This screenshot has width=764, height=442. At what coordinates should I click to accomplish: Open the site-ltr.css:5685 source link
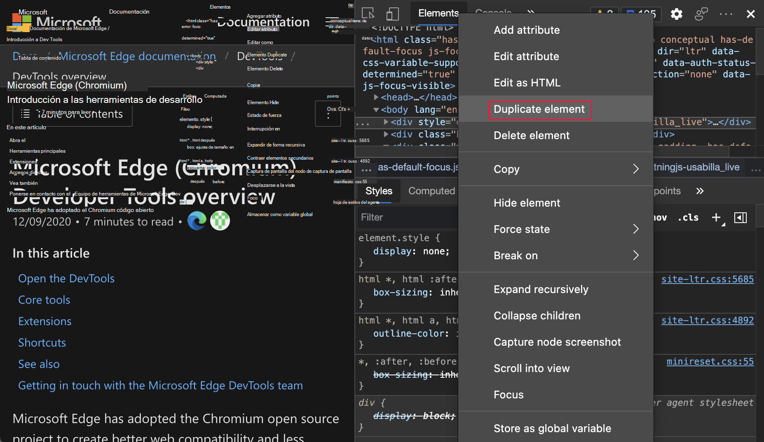tap(708, 279)
